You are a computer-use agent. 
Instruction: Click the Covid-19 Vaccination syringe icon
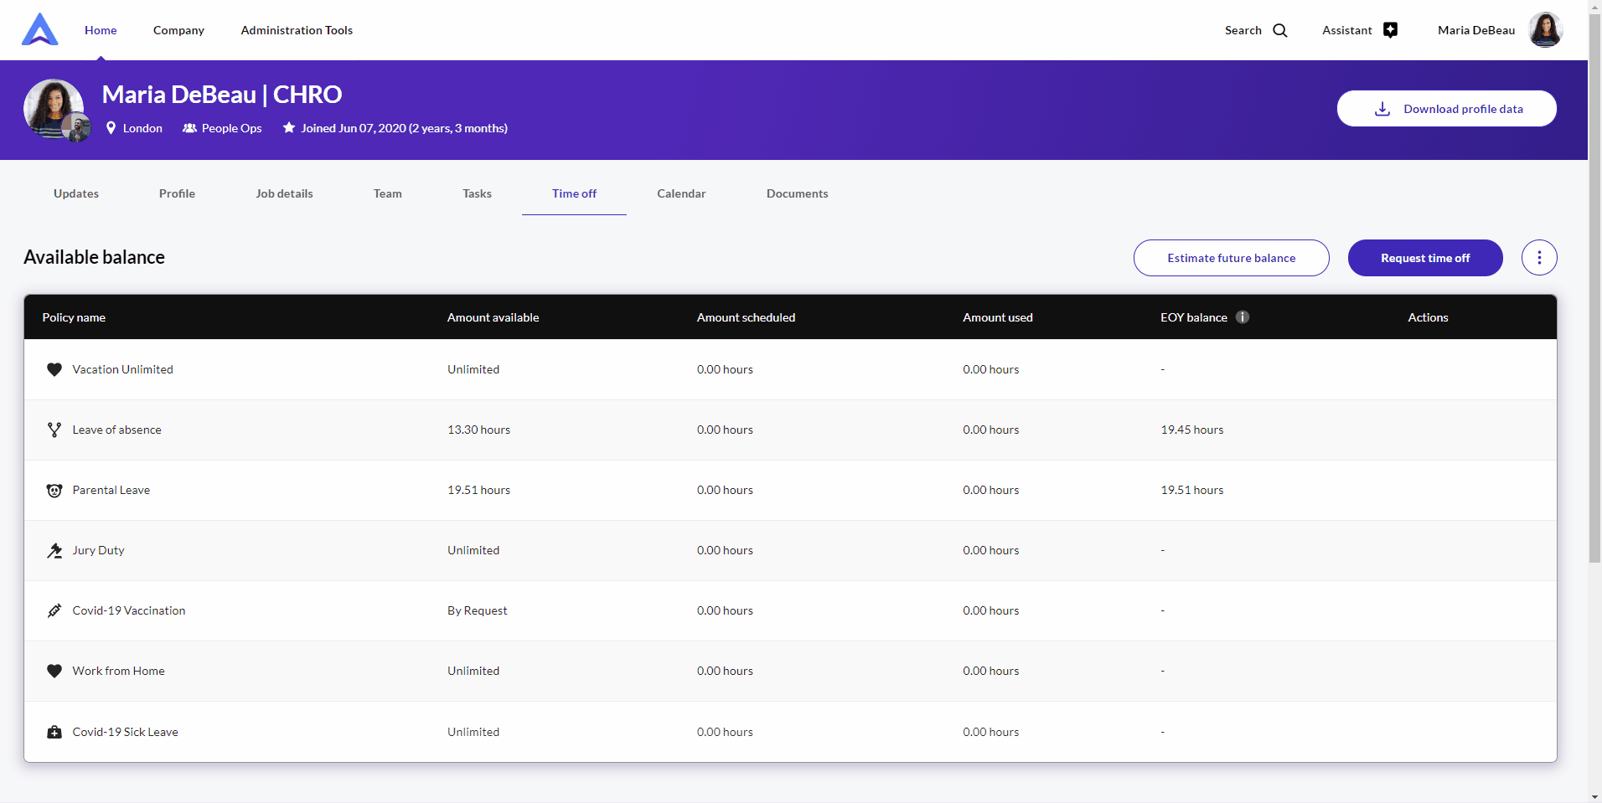tap(54, 611)
